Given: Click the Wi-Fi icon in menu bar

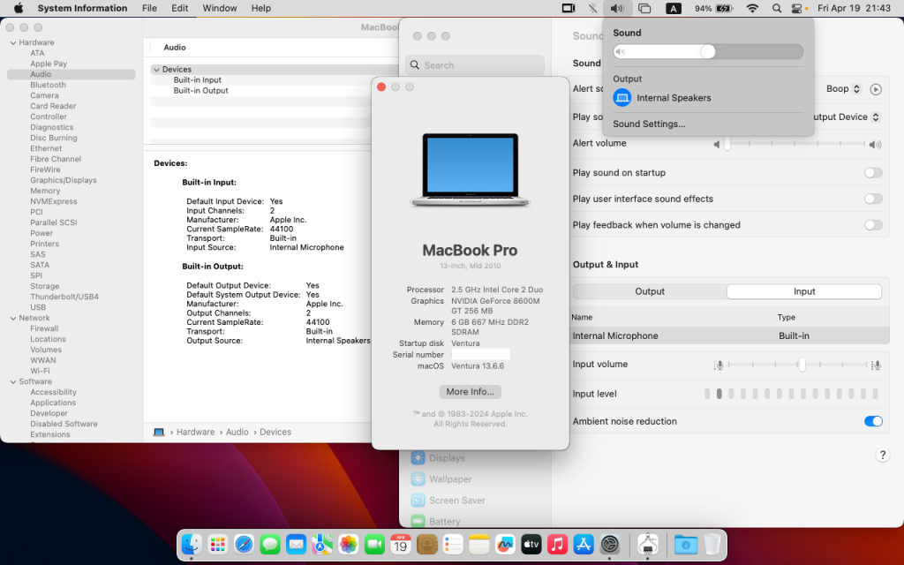Looking at the screenshot, I should click(x=752, y=8).
